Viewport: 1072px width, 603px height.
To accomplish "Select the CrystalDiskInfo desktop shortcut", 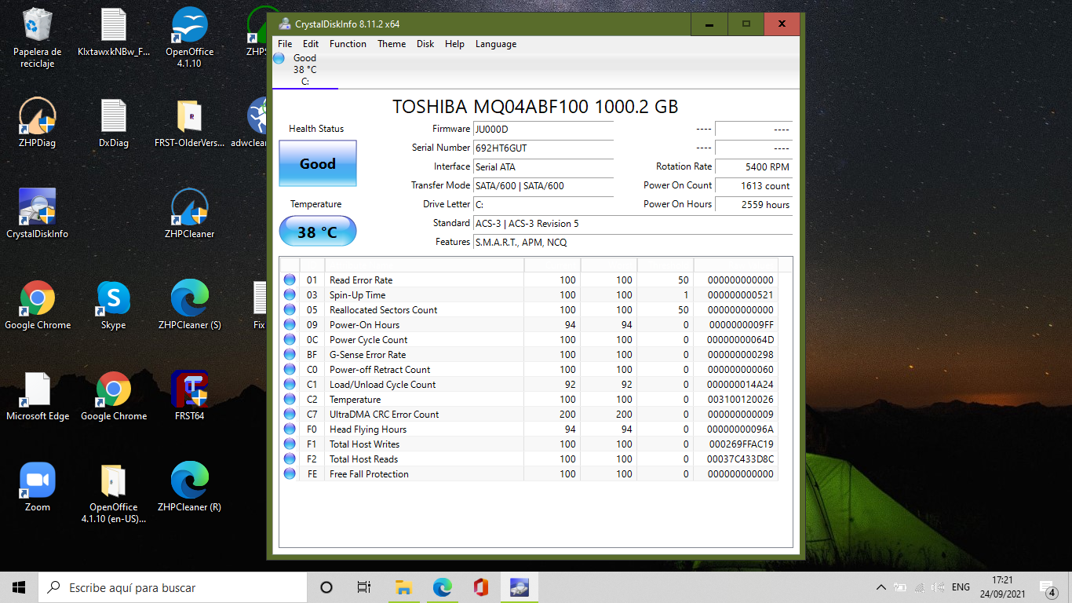I will tap(37, 213).
